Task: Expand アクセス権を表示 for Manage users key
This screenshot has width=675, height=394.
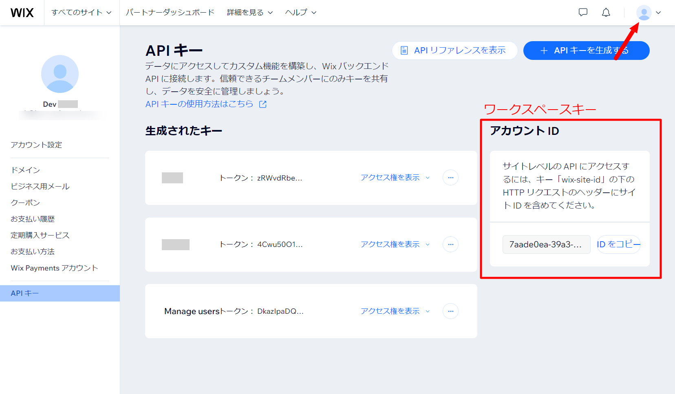Action: [395, 311]
